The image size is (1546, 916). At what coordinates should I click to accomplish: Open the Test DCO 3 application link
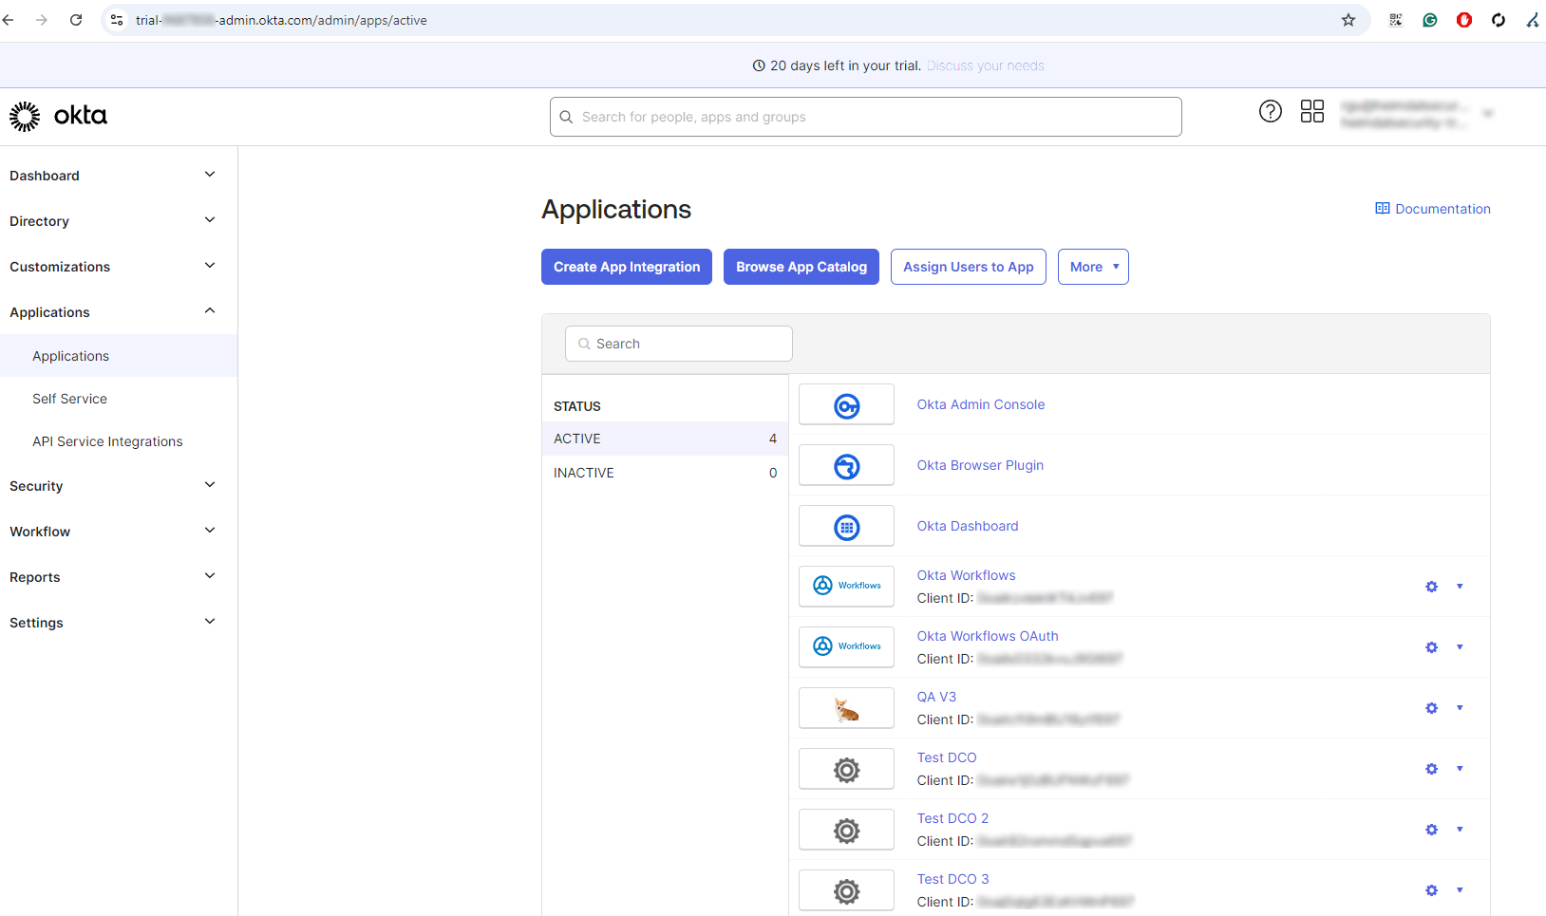(x=952, y=879)
